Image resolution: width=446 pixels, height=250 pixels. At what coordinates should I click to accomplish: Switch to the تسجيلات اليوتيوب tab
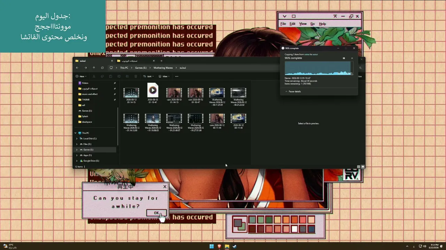pyautogui.click(x=136, y=61)
